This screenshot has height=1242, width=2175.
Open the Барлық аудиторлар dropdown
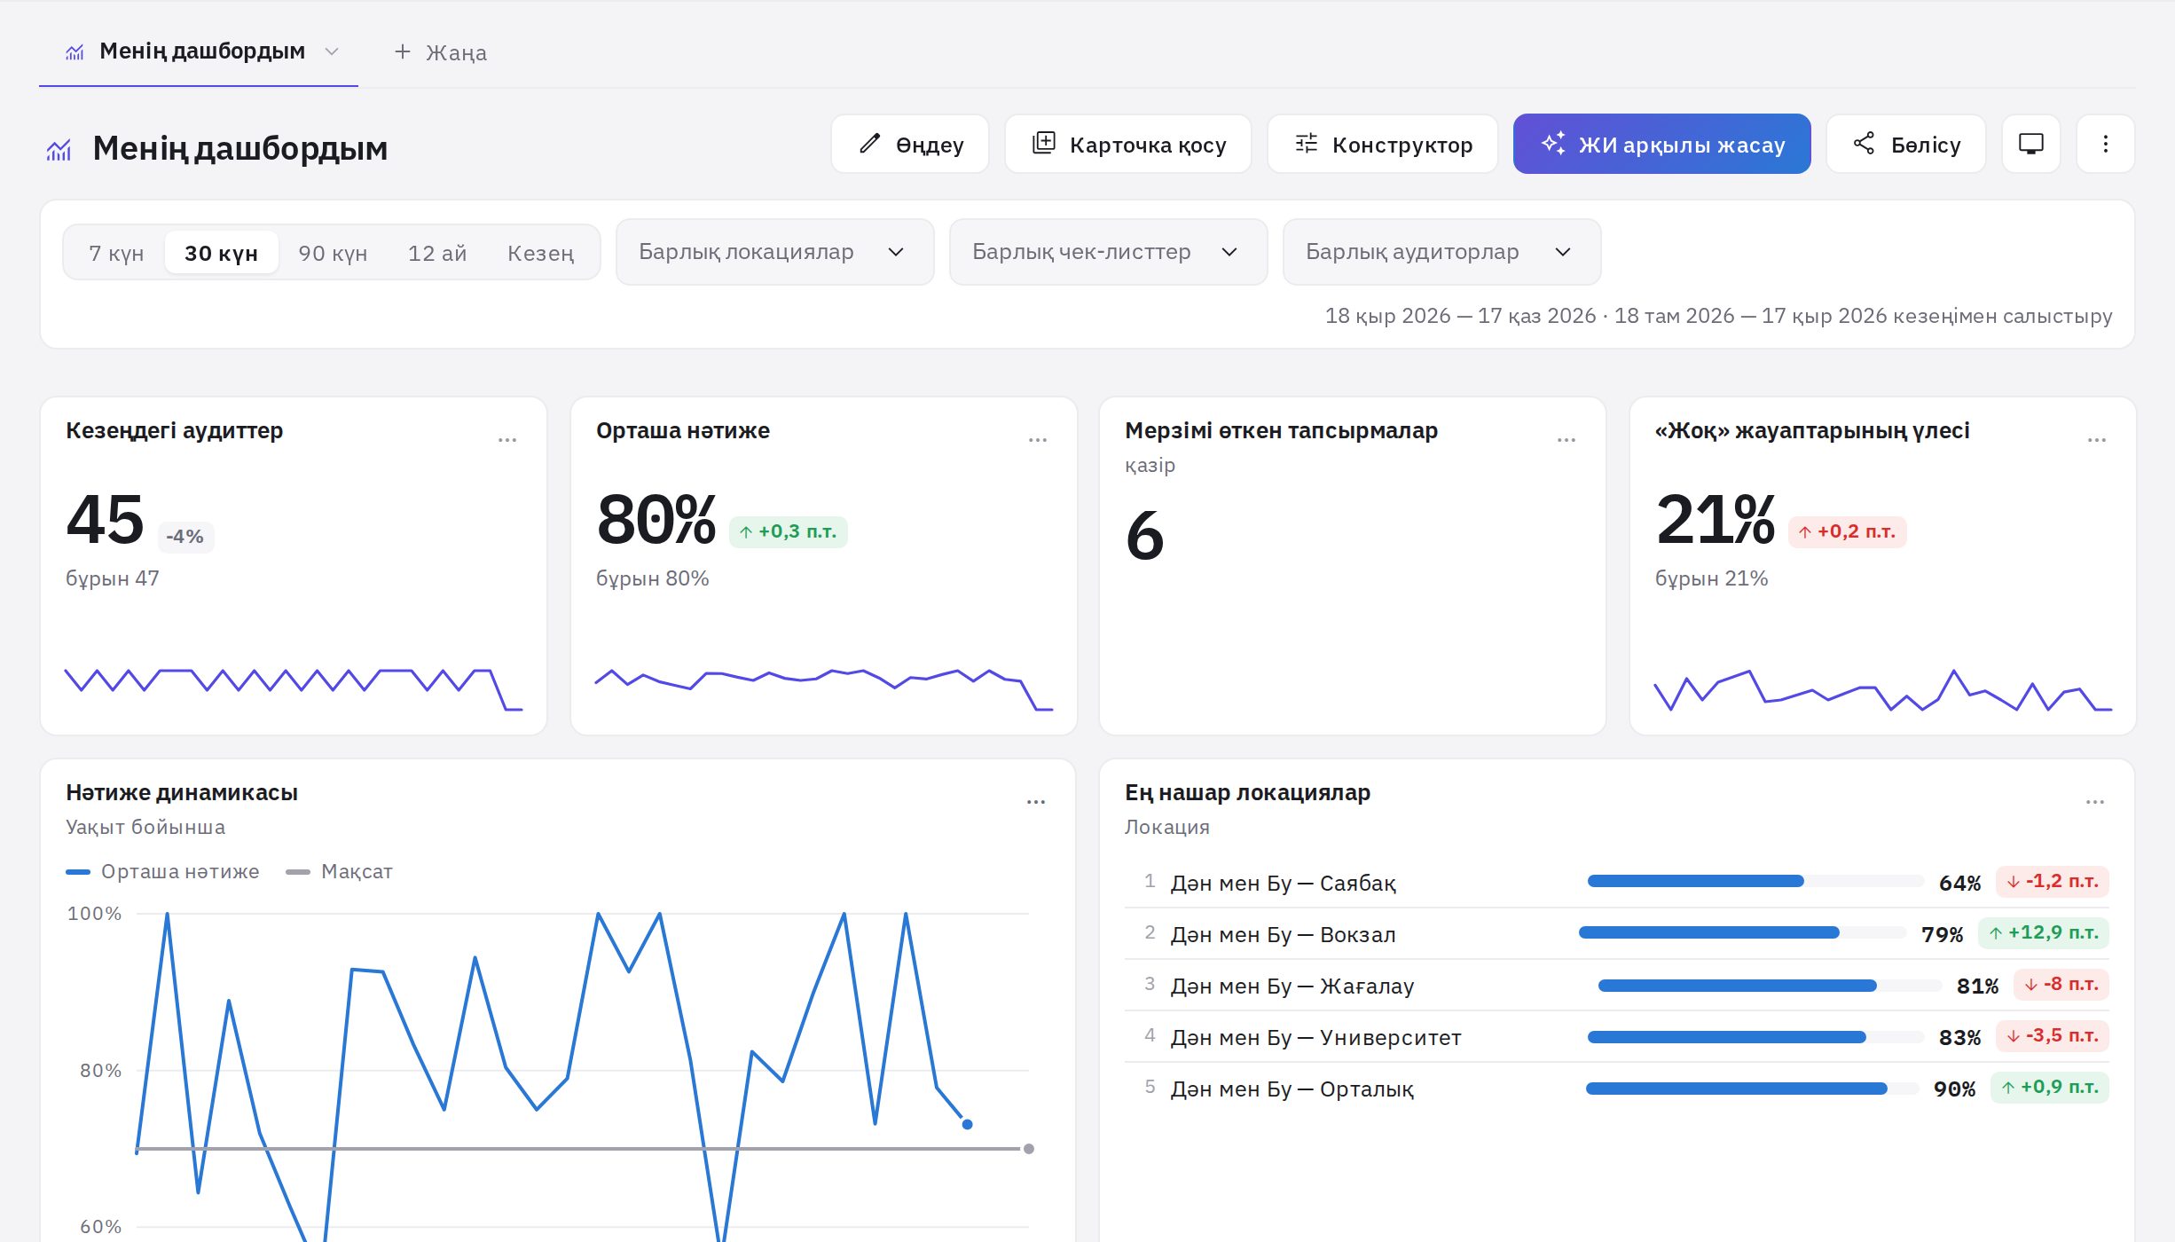(x=1442, y=252)
